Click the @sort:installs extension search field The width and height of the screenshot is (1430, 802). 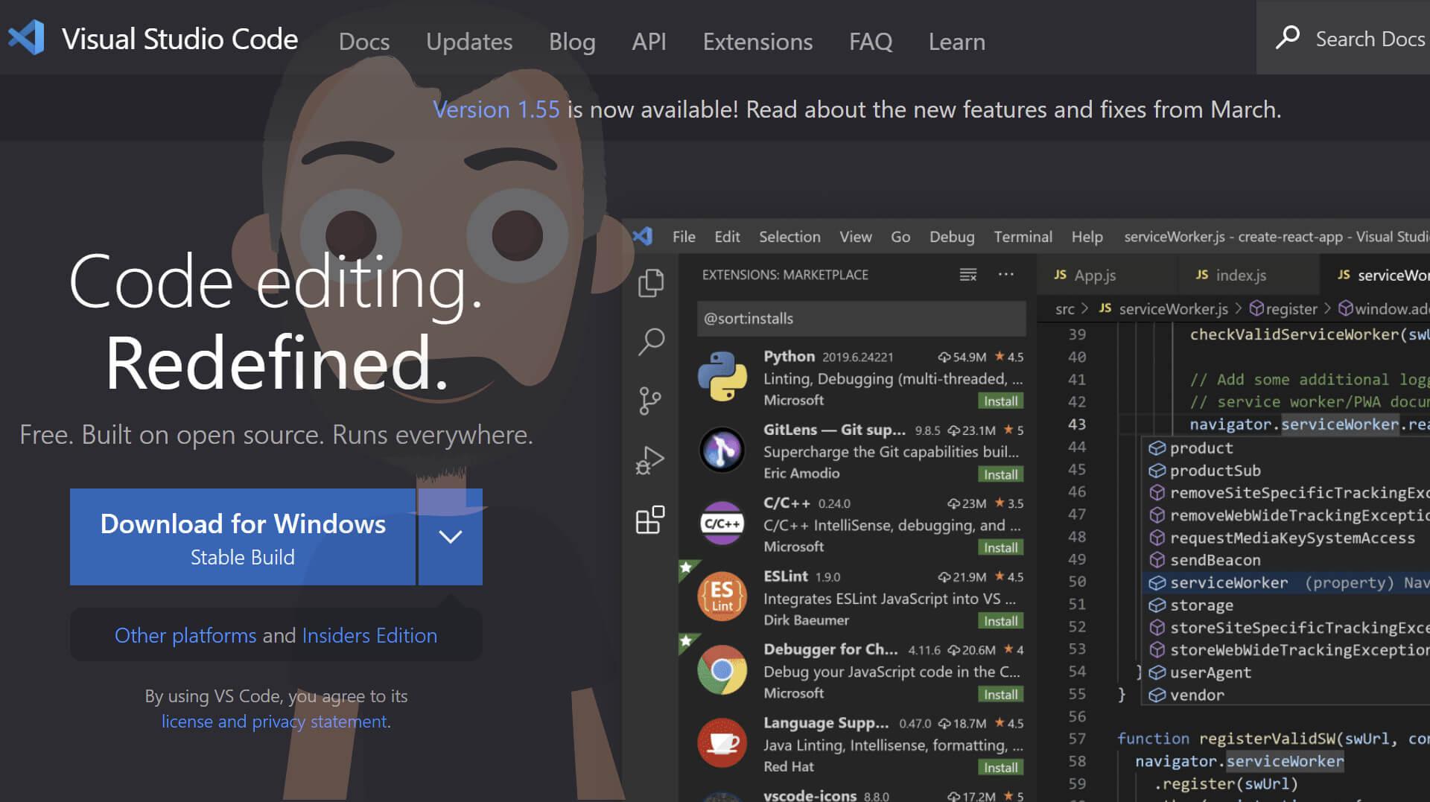click(861, 319)
